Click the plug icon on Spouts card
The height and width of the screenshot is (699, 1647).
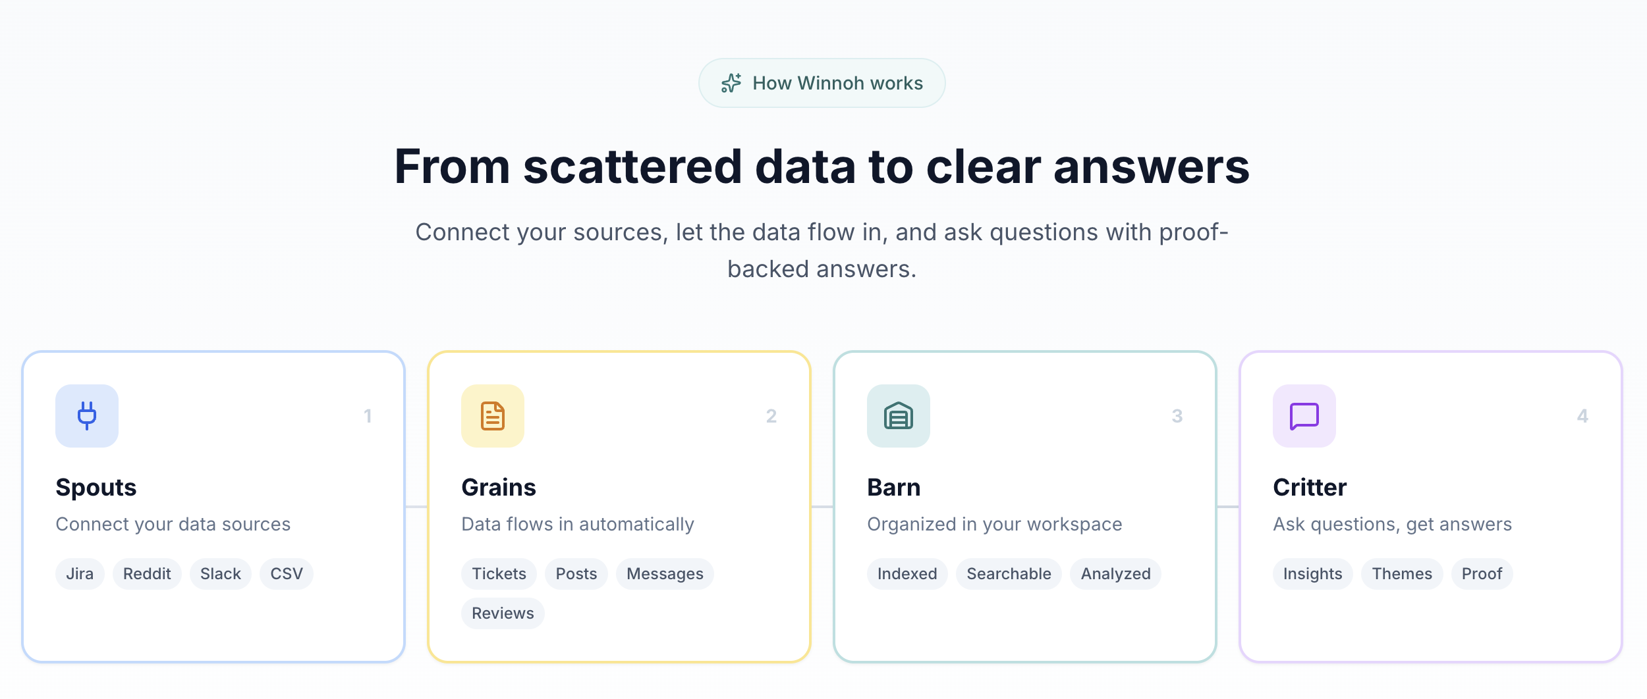[x=87, y=416]
